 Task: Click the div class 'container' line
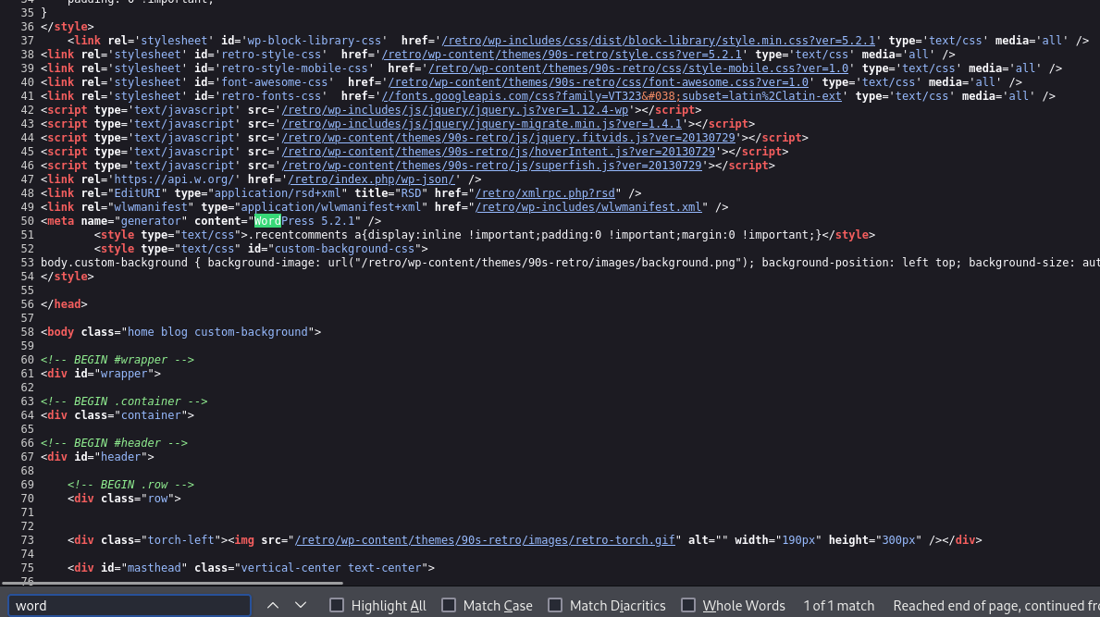117,415
